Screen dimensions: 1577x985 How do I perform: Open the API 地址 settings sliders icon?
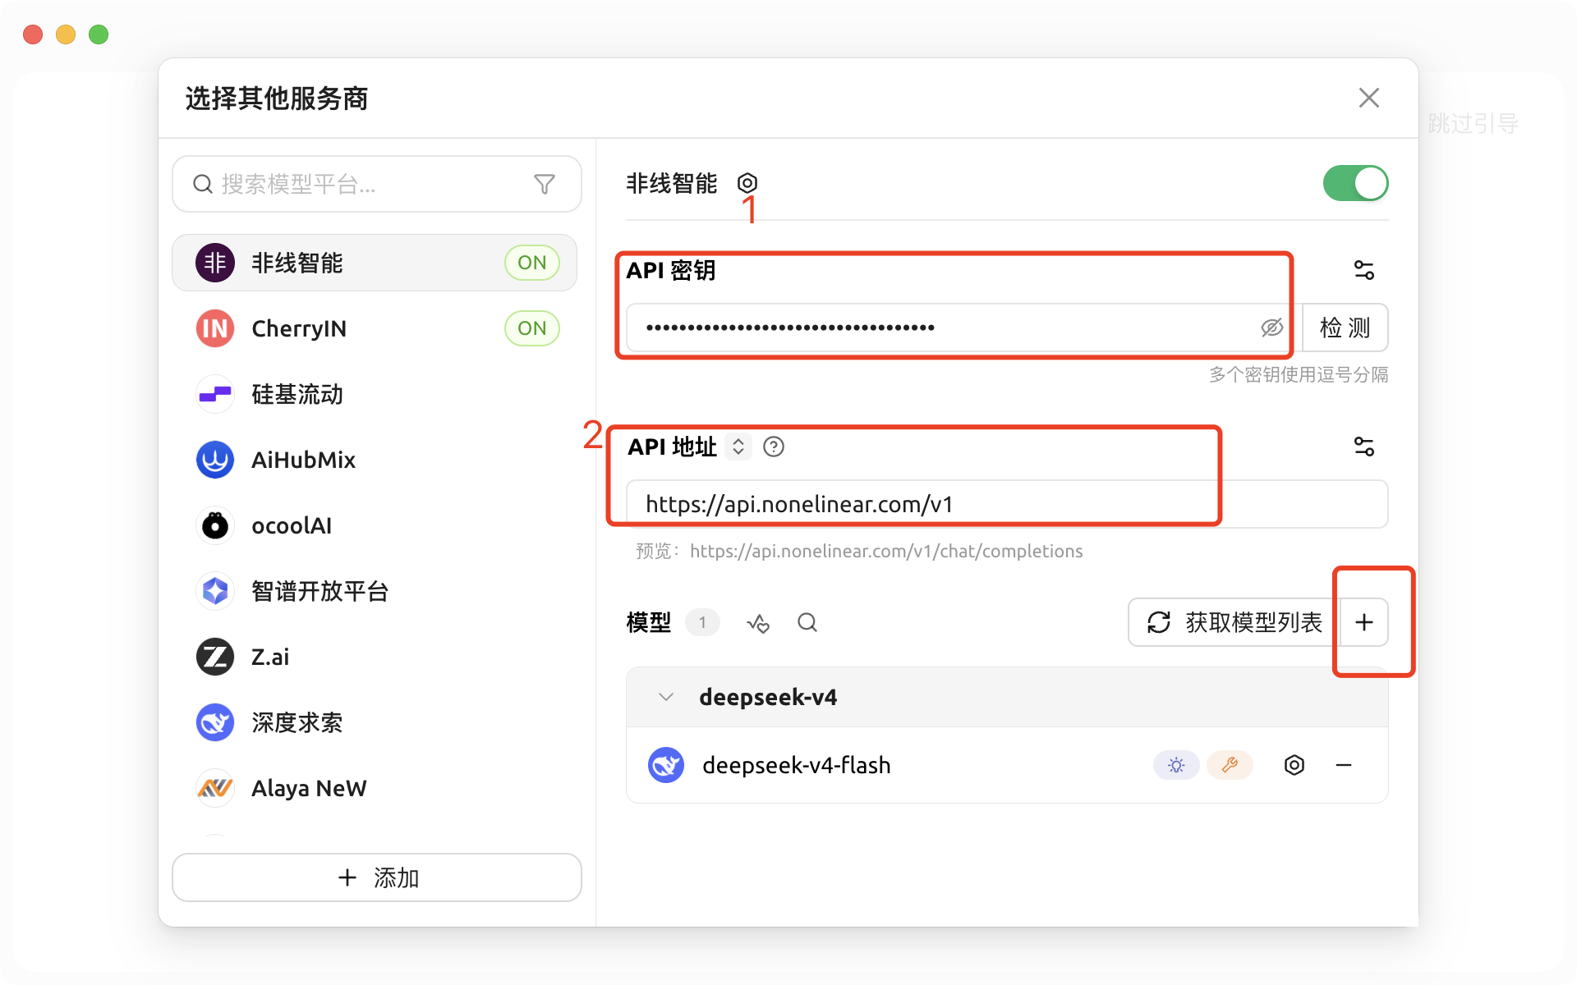point(1363,447)
